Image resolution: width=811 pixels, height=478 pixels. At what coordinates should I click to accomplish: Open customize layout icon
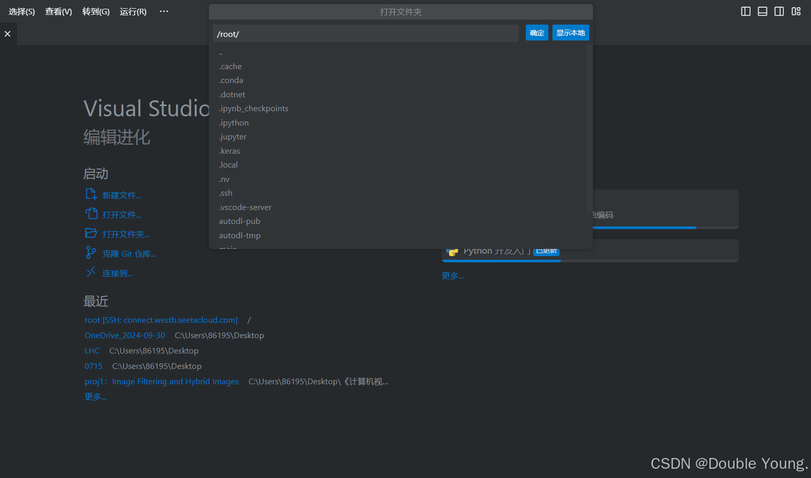pos(796,11)
